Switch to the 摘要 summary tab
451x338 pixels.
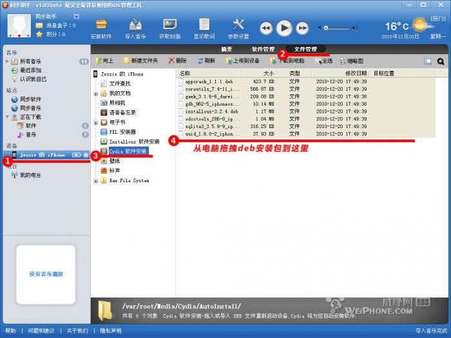click(x=226, y=49)
